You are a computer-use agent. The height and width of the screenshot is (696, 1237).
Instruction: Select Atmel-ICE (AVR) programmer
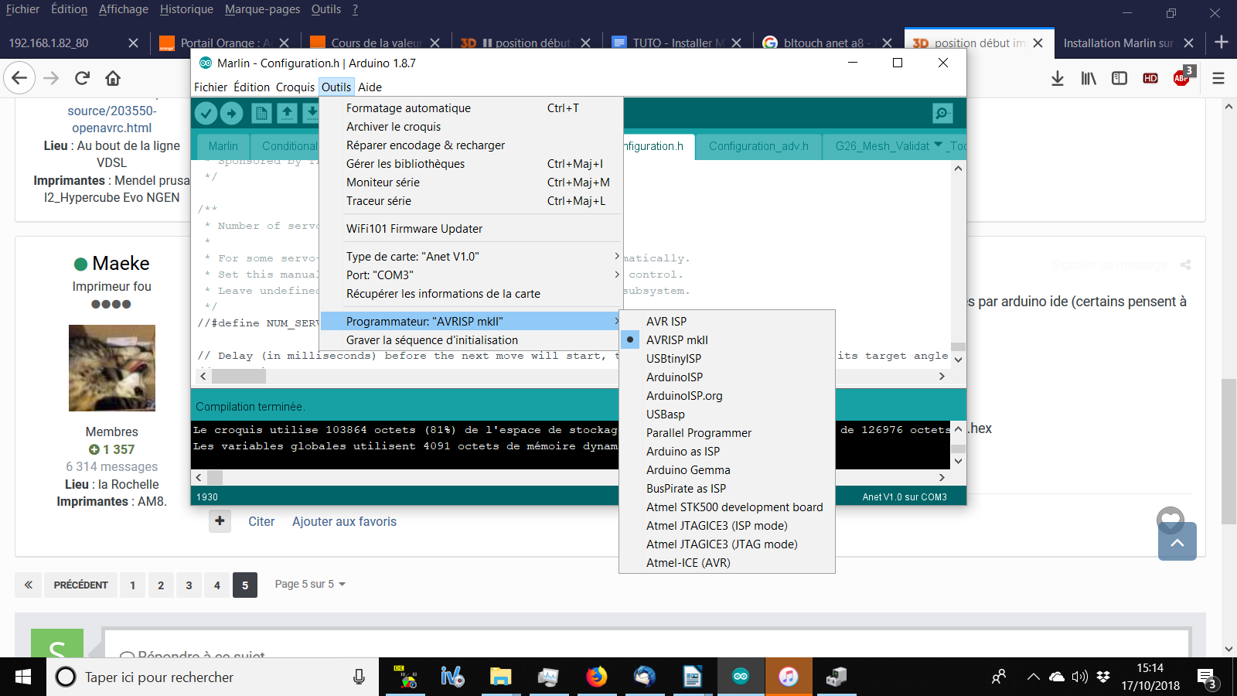click(727, 563)
